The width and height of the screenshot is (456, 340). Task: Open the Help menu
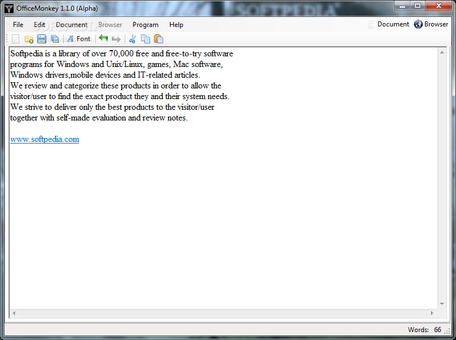[176, 25]
